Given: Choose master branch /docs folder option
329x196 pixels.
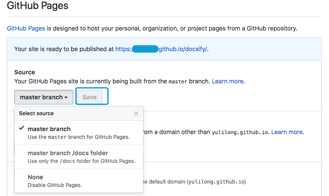Looking at the screenshot, I should 79,157.
